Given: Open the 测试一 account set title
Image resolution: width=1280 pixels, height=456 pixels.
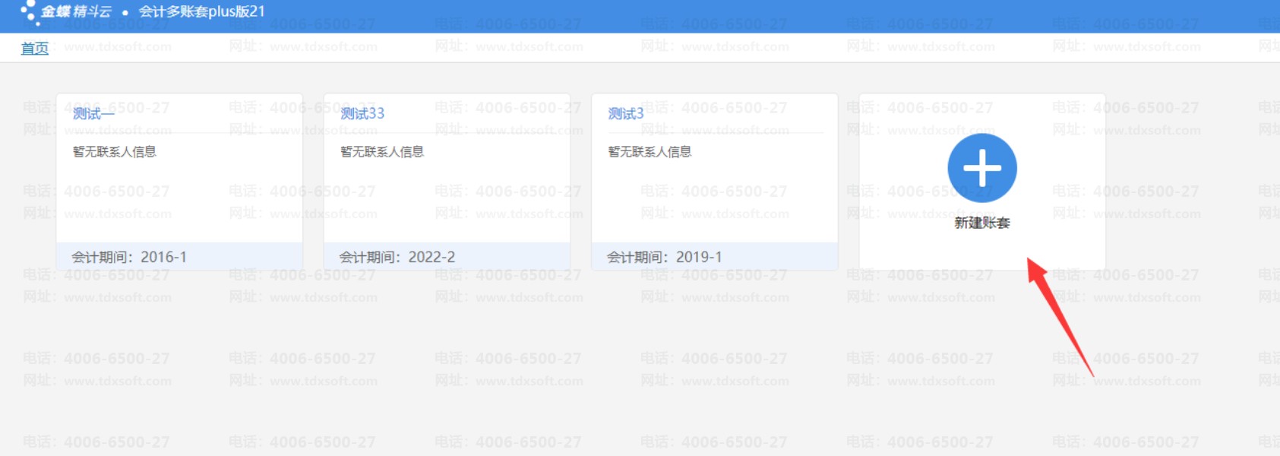Looking at the screenshot, I should pyautogui.click(x=93, y=114).
